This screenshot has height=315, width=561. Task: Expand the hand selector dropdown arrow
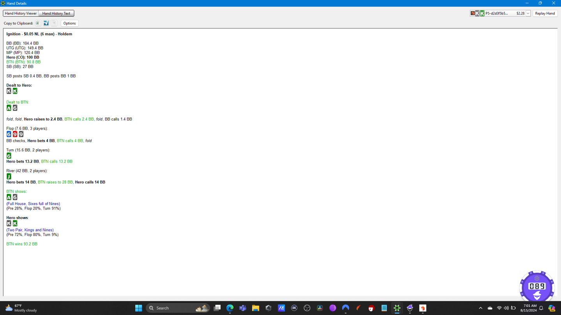click(528, 14)
